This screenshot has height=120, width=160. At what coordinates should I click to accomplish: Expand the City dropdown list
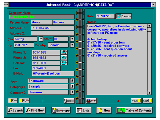coord(41,39)
